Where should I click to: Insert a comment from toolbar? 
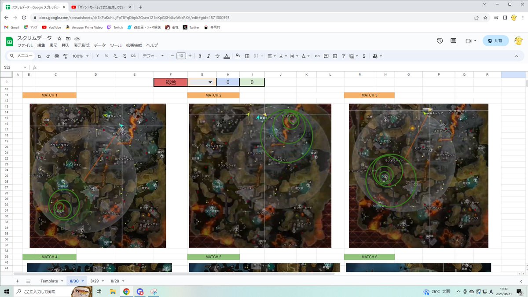pos(326,56)
